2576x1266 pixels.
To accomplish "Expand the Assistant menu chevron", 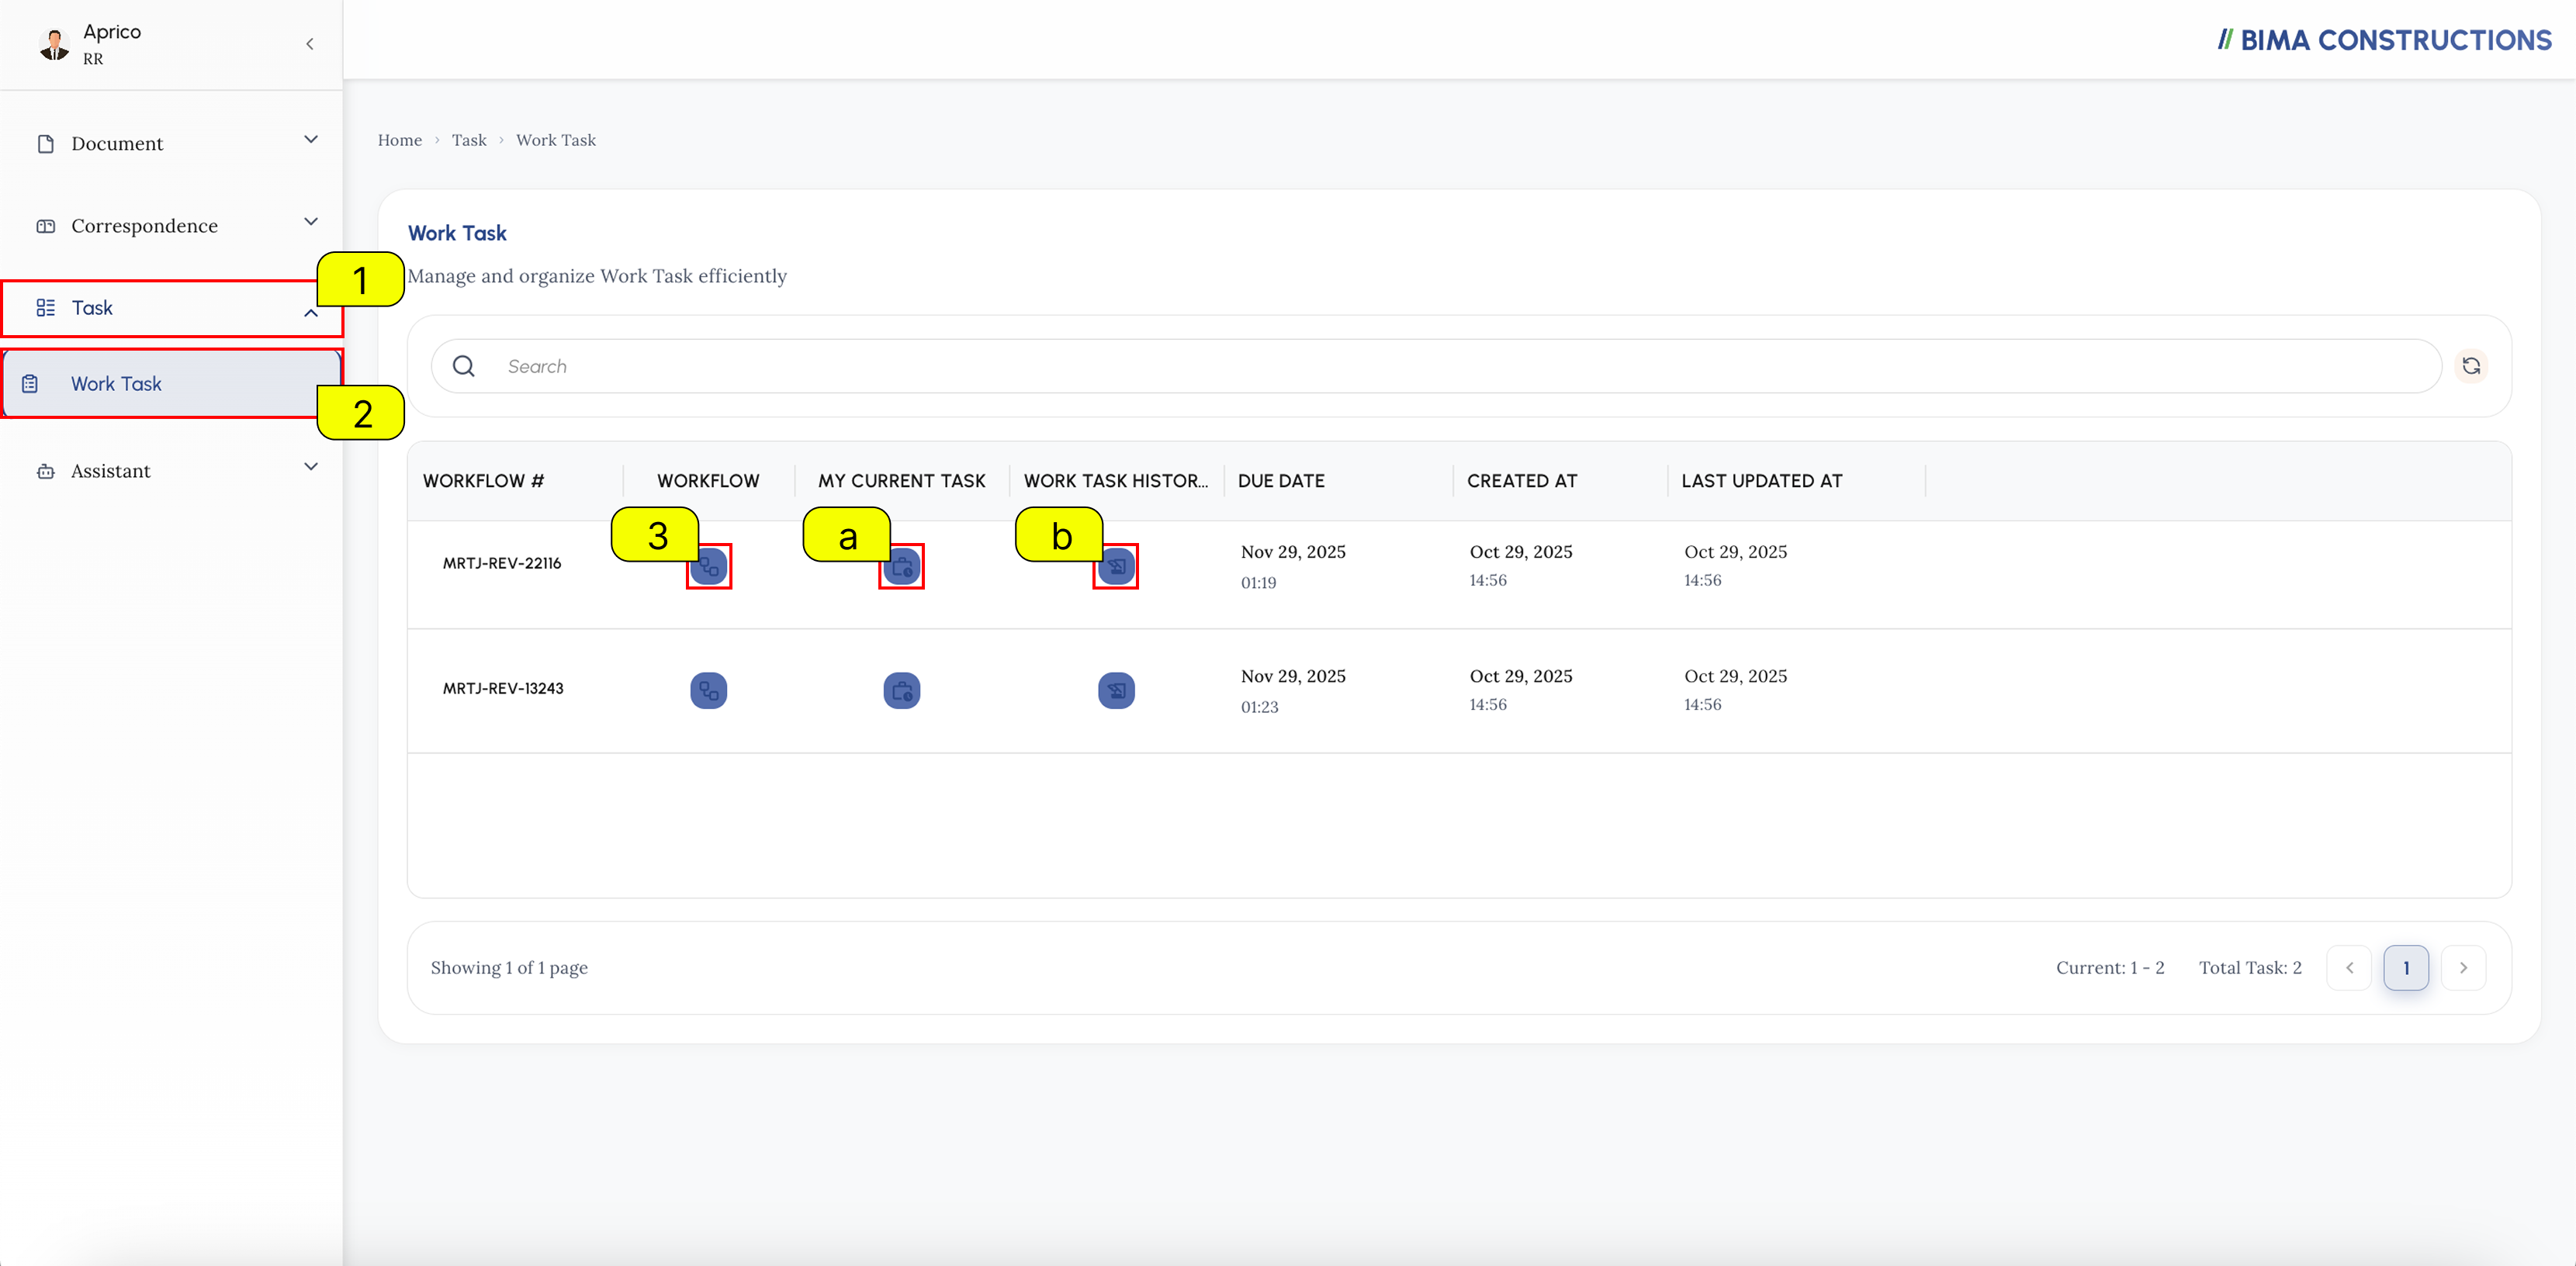I will (311, 467).
